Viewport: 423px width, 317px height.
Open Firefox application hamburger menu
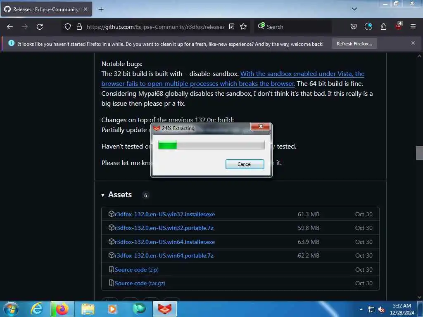413,27
